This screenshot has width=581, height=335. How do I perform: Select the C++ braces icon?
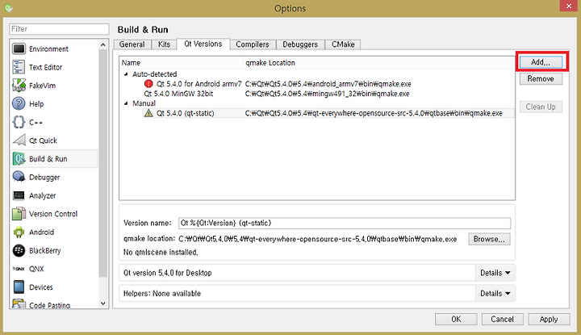click(19, 122)
